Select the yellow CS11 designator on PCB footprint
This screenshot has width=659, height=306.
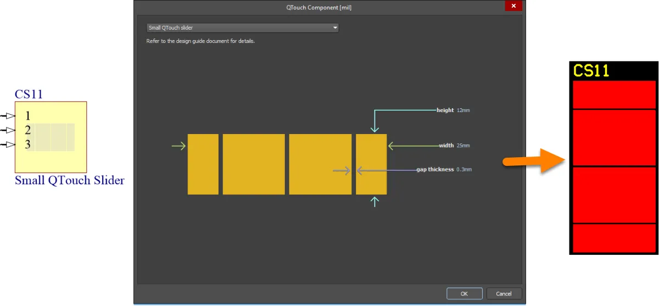pyautogui.click(x=591, y=70)
